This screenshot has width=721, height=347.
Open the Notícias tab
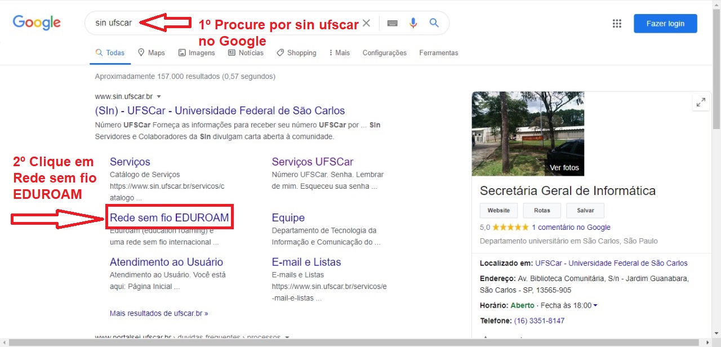(246, 53)
